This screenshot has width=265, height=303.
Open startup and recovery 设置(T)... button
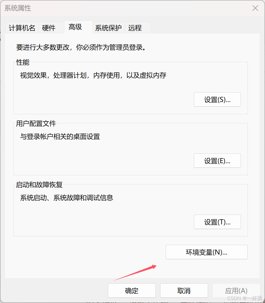pos(217,222)
